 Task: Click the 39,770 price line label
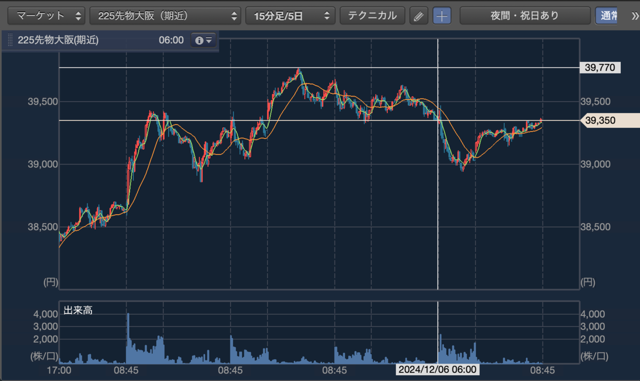pyautogui.click(x=600, y=68)
